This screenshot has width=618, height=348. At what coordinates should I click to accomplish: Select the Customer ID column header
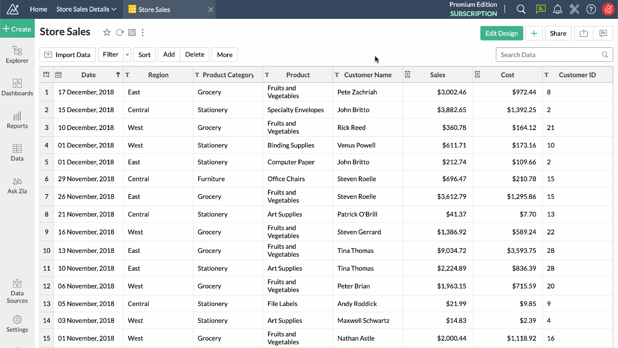(577, 75)
